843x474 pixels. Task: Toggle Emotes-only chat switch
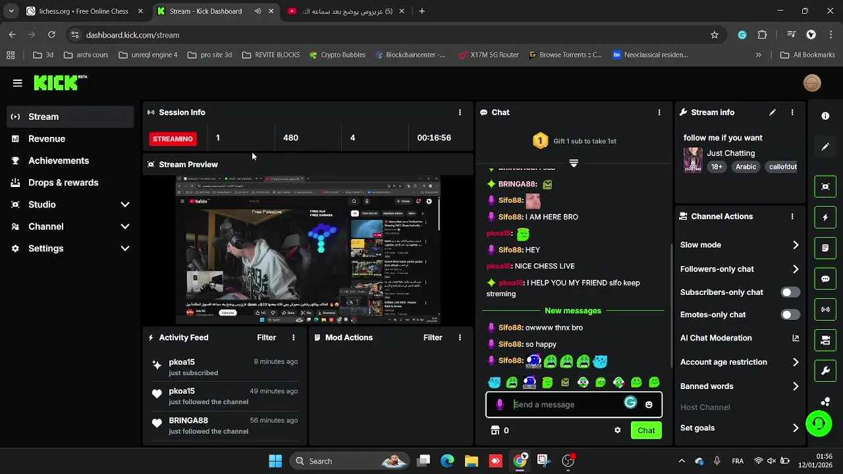point(790,315)
